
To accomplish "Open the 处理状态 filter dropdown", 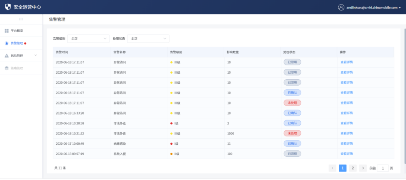I will (x=148, y=39).
